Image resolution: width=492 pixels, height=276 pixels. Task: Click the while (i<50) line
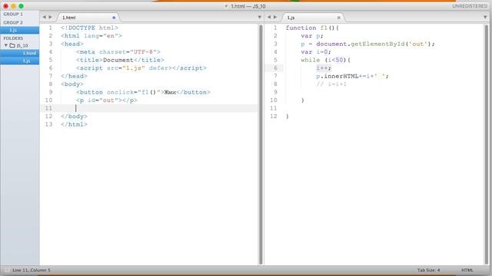tap(326, 60)
